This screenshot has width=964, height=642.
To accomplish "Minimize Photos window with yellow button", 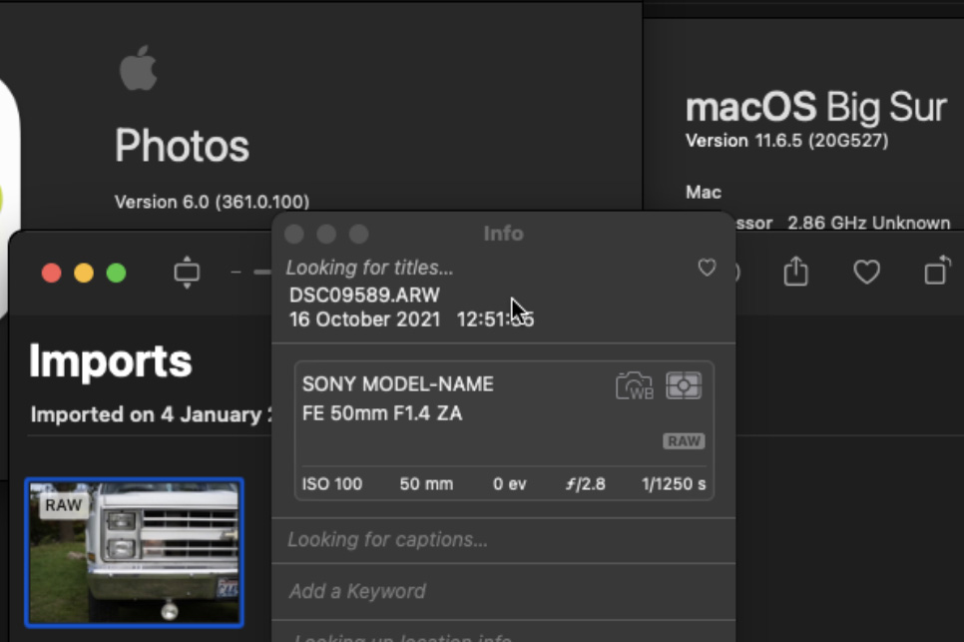I will click(x=84, y=273).
